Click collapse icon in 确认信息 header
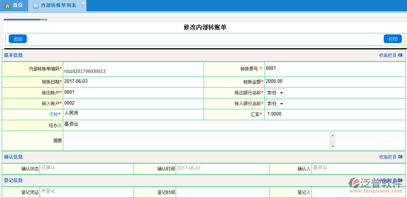 click(x=400, y=157)
